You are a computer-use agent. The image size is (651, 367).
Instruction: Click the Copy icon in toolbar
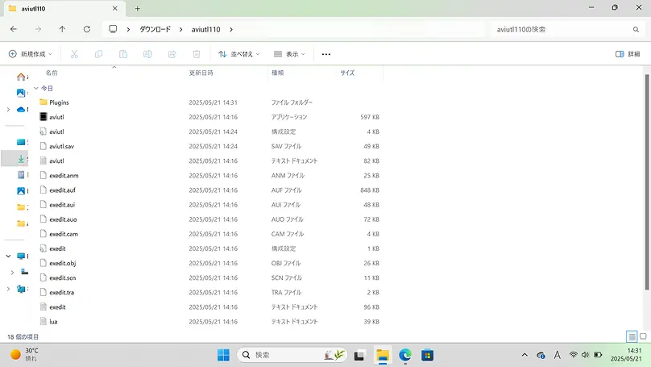(98, 54)
